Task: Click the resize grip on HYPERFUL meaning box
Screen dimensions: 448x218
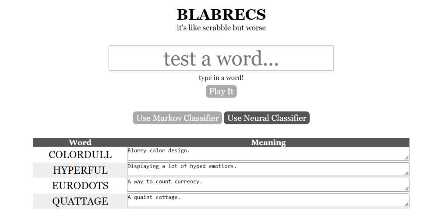Action: (x=407, y=173)
